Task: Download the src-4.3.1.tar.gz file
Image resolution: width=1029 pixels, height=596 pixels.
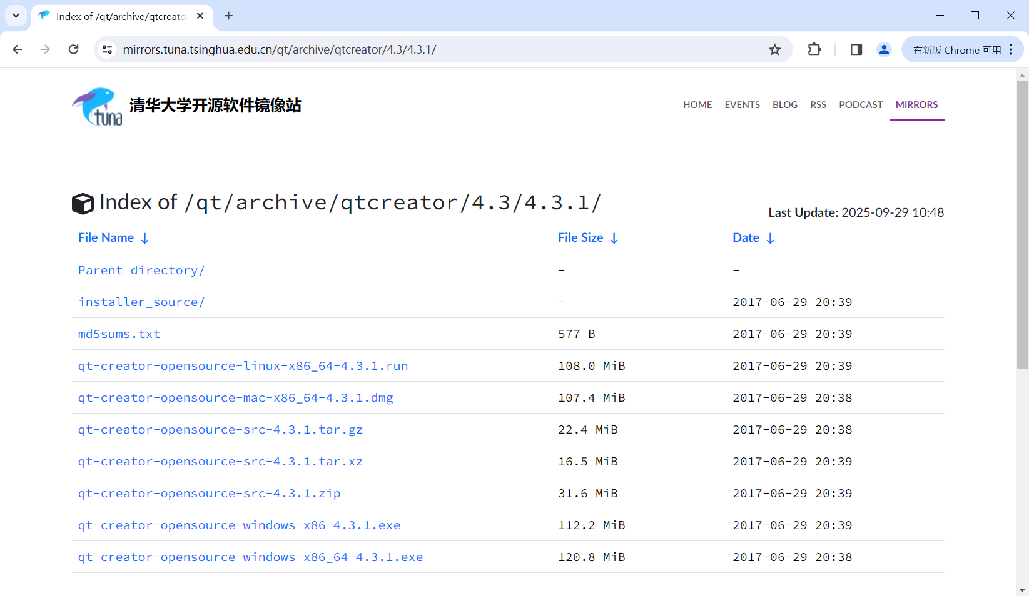Action: (220, 429)
